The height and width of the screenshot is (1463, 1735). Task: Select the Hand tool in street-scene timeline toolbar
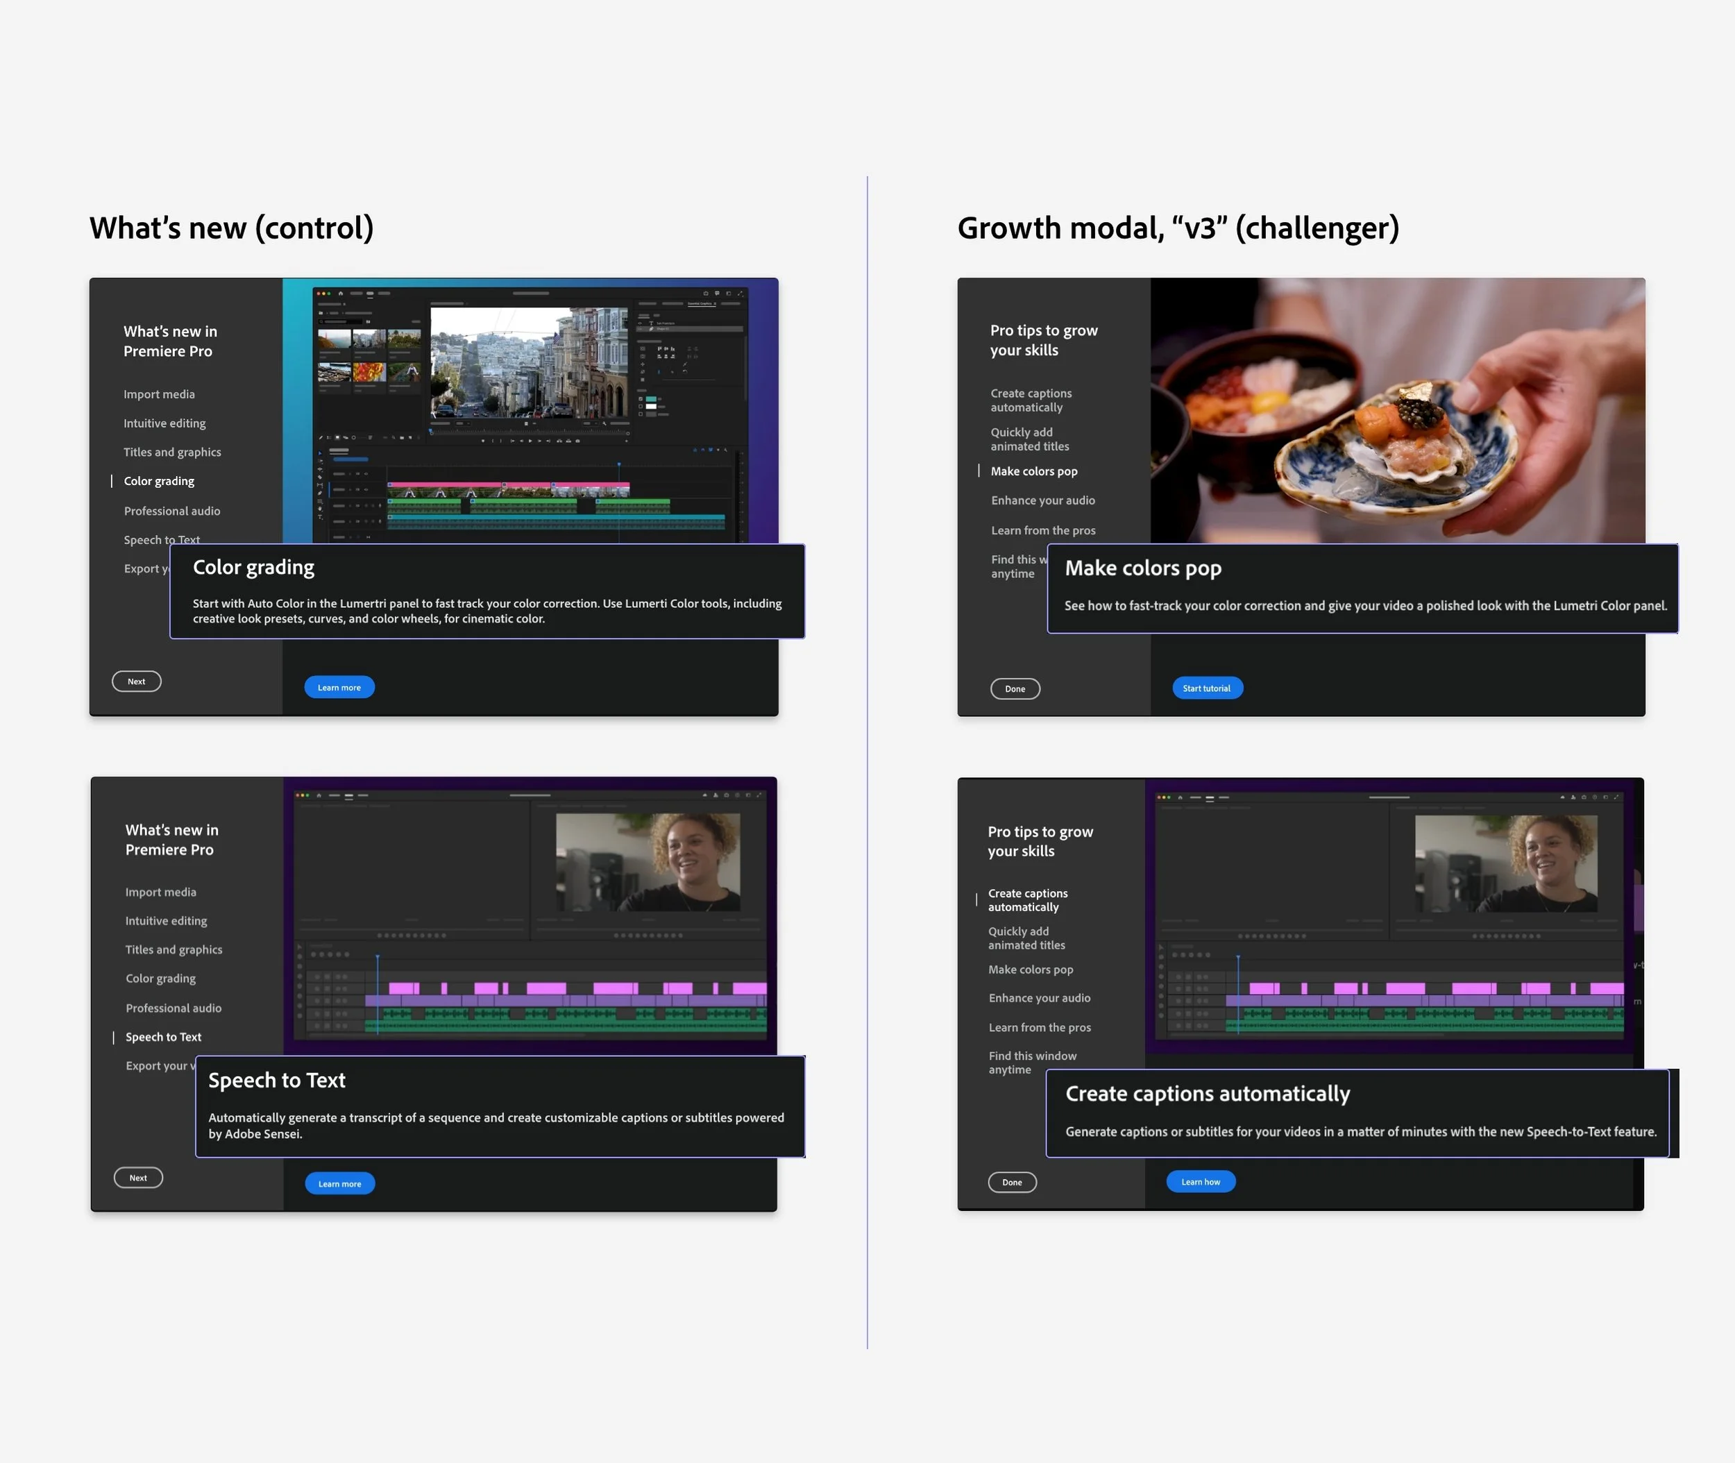pyautogui.click(x=320, y=509)
